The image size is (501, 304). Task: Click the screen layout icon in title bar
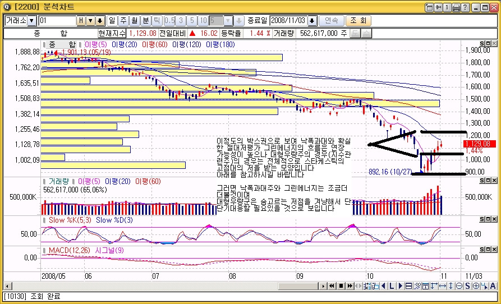(x=429, y=7)
